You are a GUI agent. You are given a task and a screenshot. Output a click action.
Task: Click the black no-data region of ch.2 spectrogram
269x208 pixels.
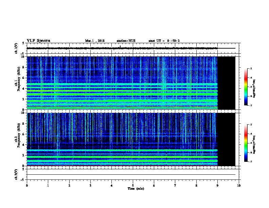pos(227,139)
